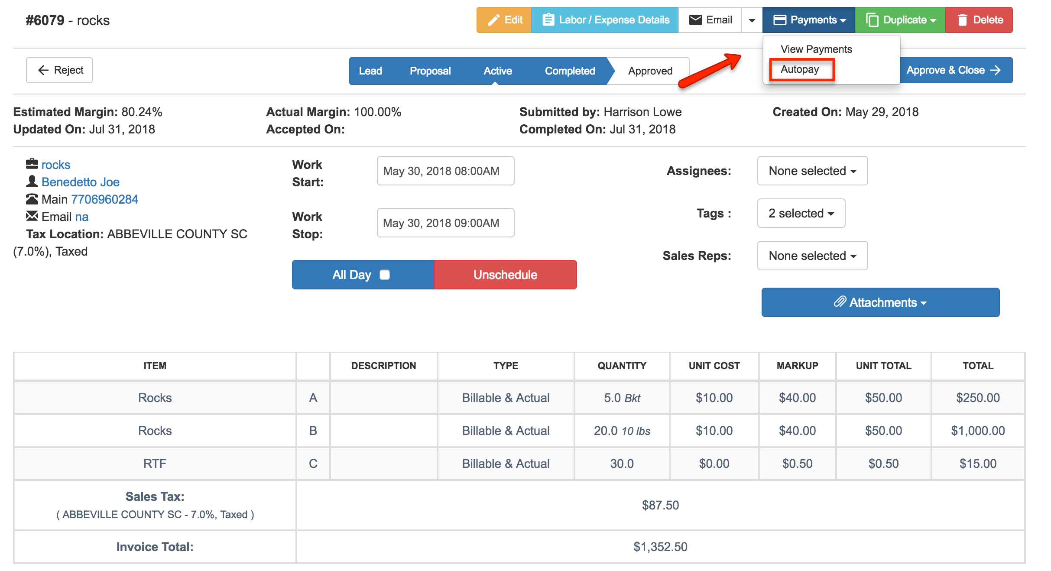Toggle the All Day checkbox

pos(384,275)
